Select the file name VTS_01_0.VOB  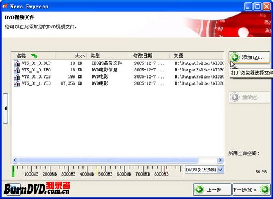36,77
